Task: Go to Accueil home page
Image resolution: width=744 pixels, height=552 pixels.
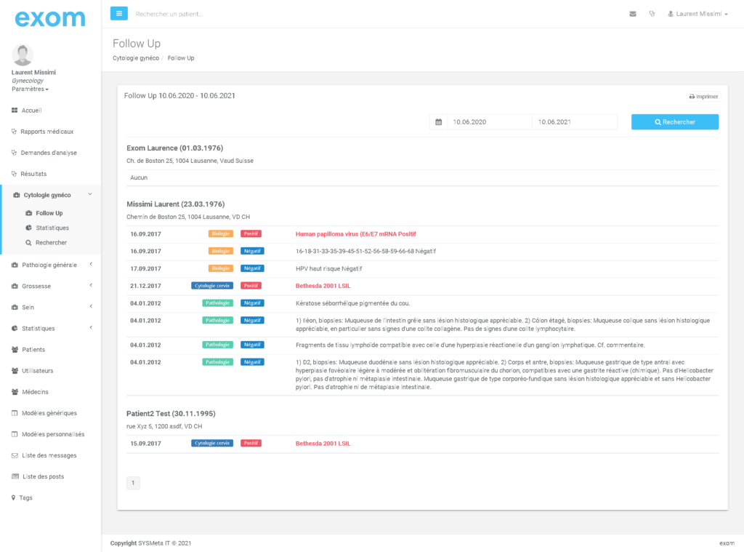Action: pyautogui.click(x=31, y=111)
